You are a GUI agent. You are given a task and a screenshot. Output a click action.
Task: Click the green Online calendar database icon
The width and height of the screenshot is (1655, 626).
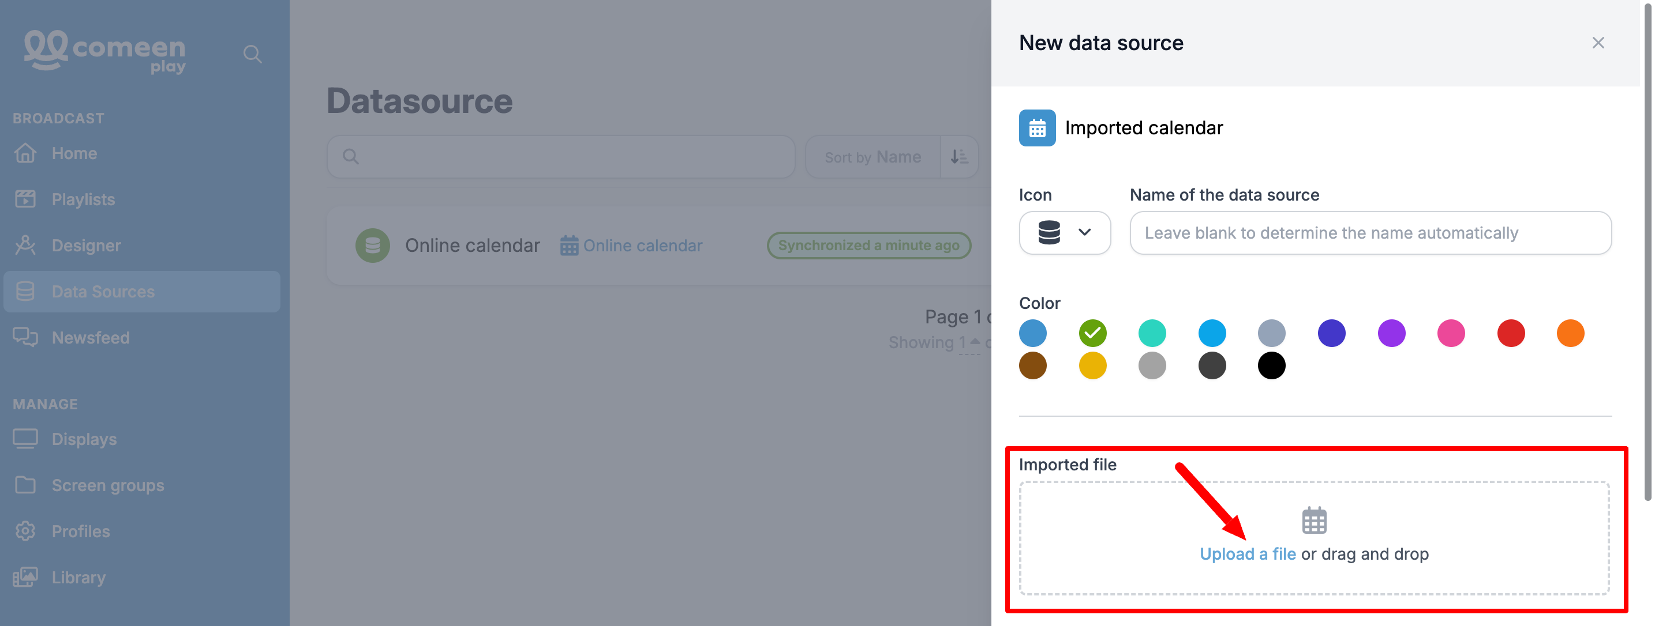(373, 245)
